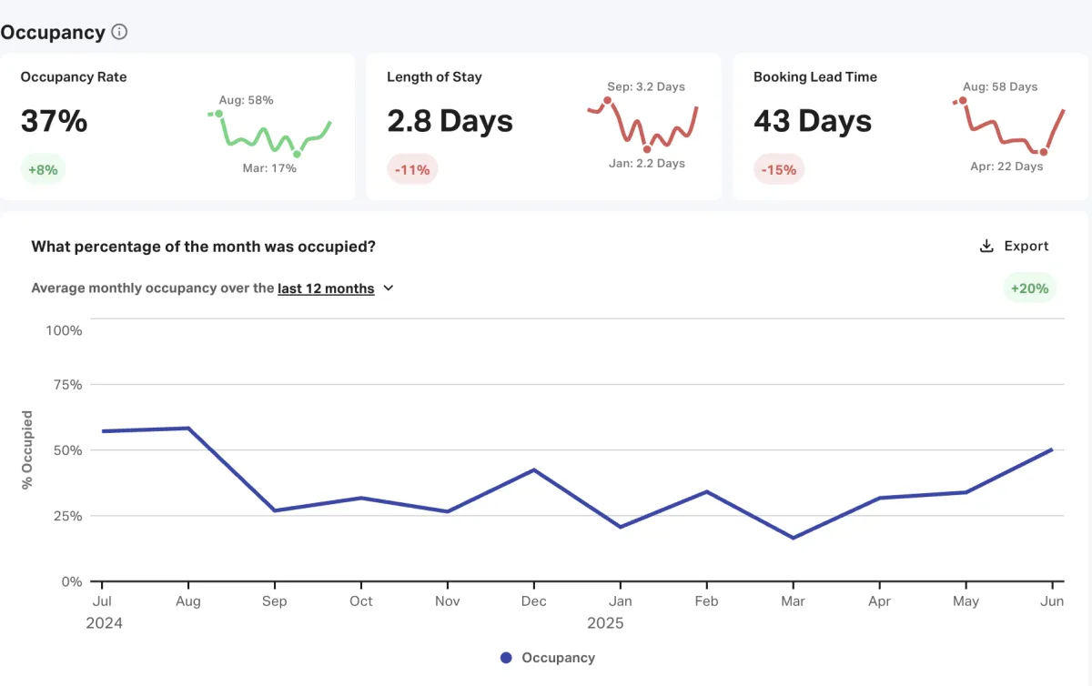
Task: Click the Export download icon
Action: [986, 246]
